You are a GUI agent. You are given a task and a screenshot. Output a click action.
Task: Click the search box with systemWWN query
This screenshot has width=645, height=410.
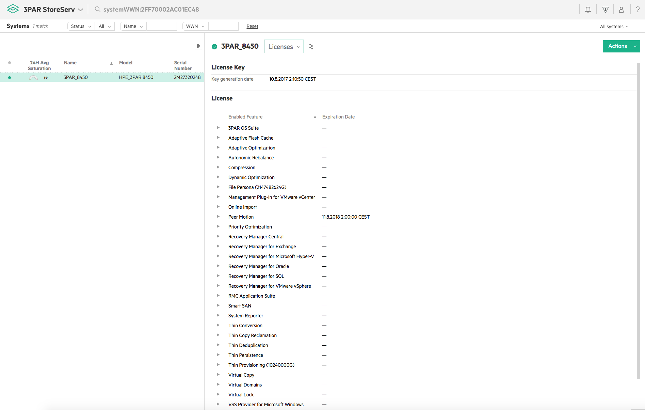pos(151,10)
